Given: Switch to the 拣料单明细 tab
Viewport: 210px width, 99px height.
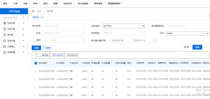Looking at the screenshot, I should [x=57, y=55].
